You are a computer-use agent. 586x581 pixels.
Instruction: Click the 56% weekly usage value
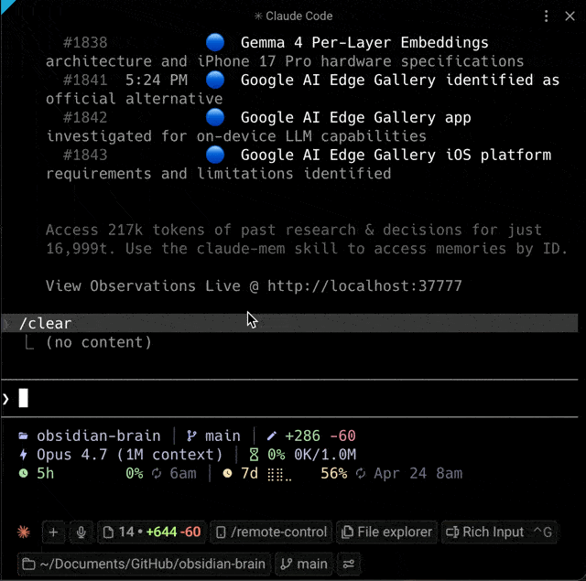[x=333, y=473]
